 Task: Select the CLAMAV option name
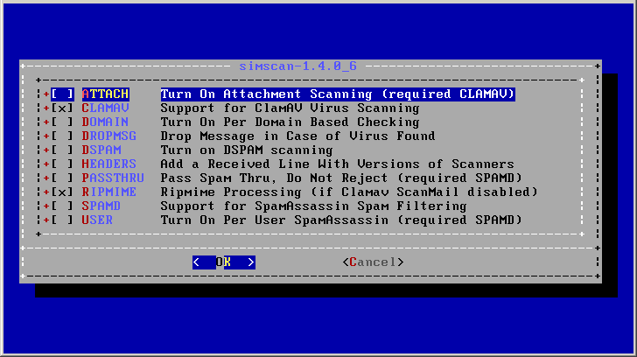point(105,108)
